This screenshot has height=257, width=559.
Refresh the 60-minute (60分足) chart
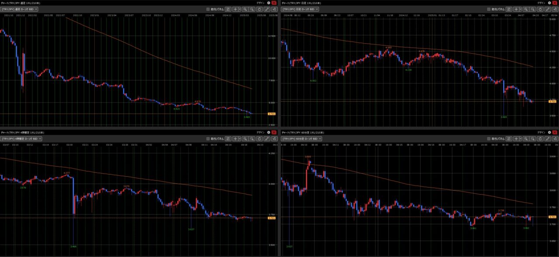coord(541,138)
